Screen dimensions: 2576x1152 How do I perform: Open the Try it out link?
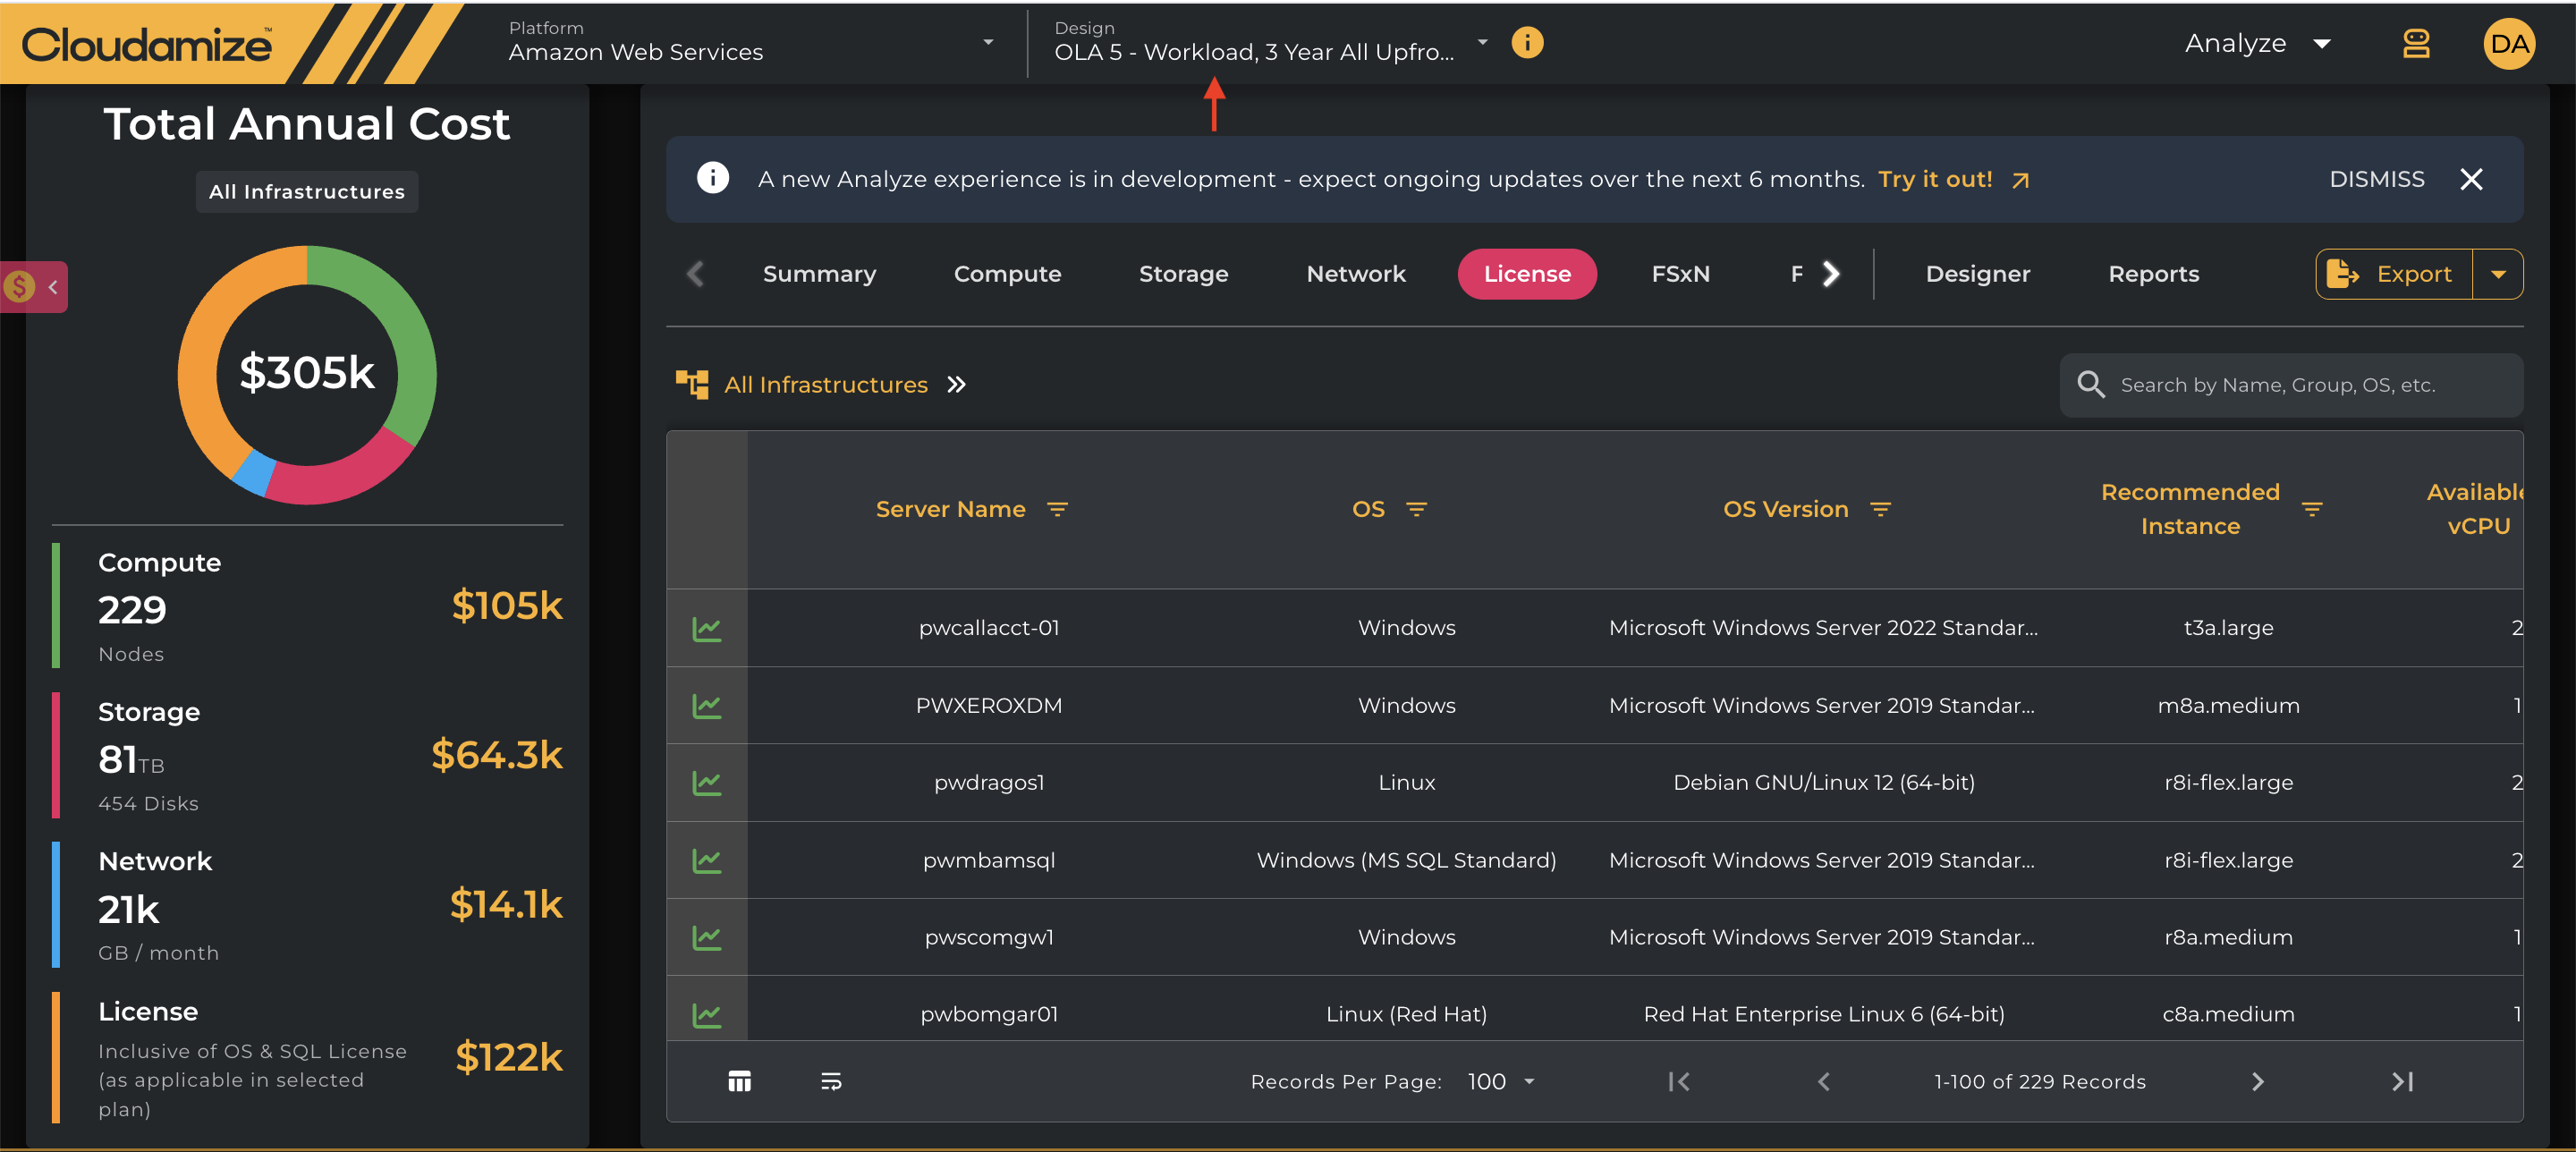(x=1953, y=179)
